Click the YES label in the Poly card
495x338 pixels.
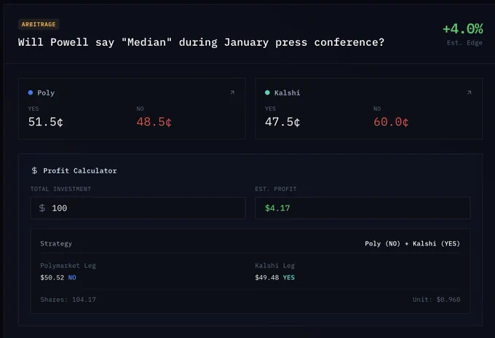click(33, 109)
